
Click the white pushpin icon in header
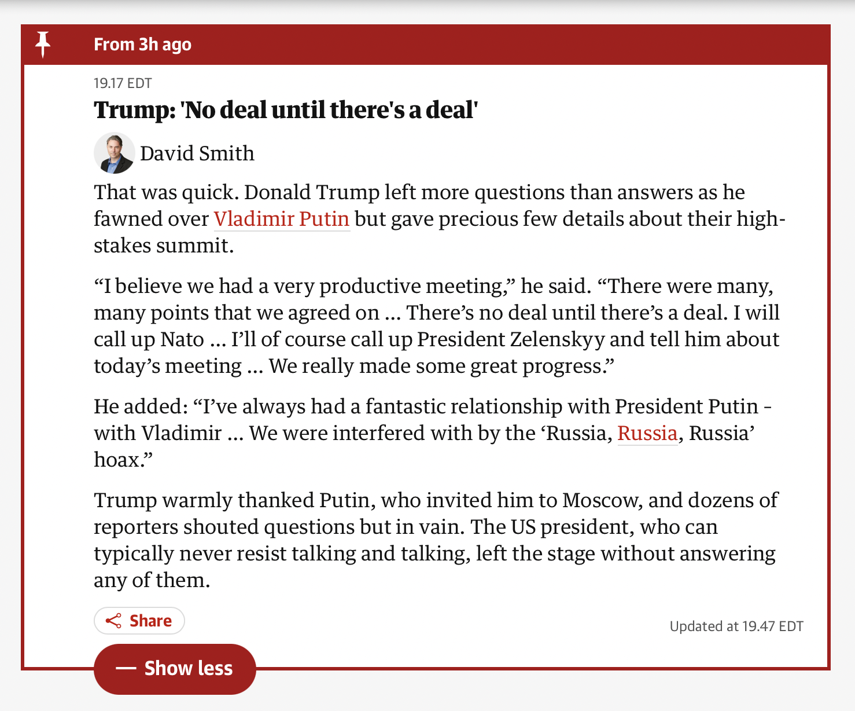43,45
